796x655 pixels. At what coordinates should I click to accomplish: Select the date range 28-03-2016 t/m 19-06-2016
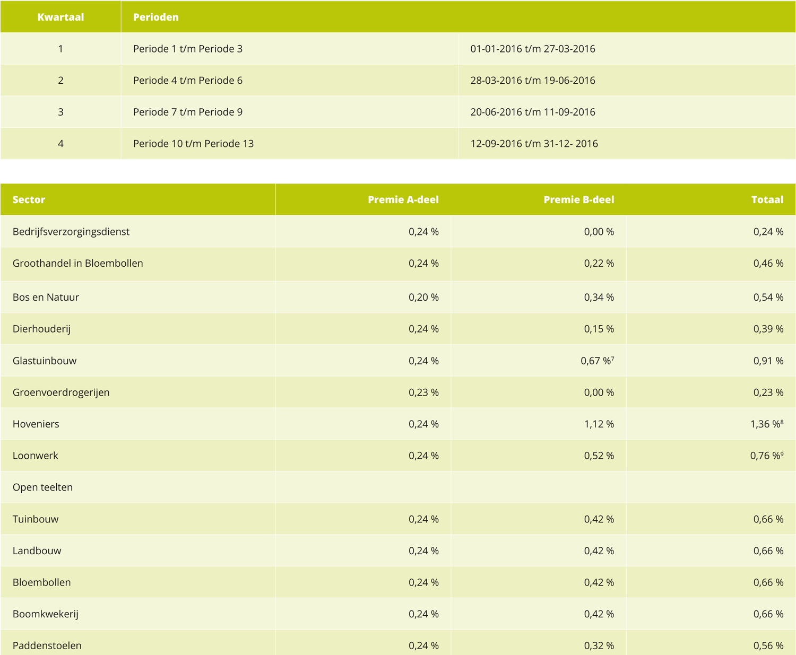coord(532,81)
